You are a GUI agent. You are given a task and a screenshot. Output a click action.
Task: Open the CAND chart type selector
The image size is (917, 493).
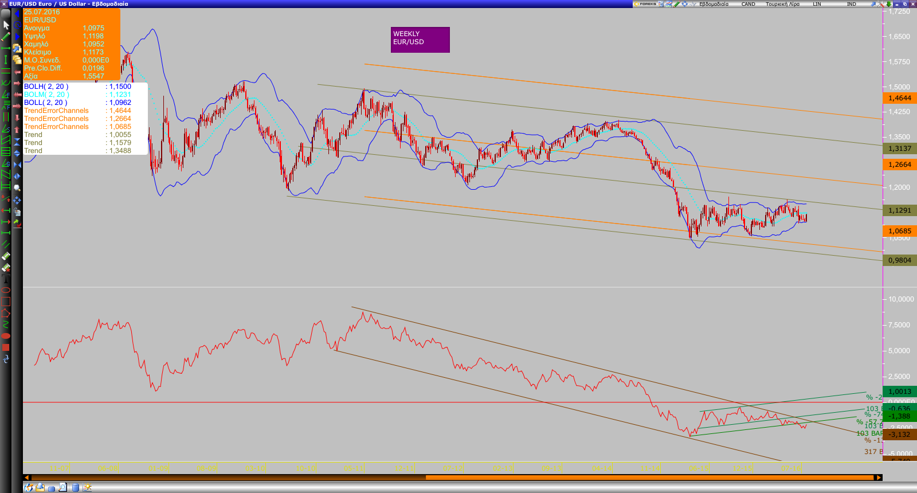(x=748, y=4)
